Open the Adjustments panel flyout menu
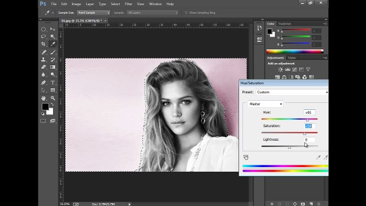This screenshot has height=206, width=366. [x=325, y=58]
